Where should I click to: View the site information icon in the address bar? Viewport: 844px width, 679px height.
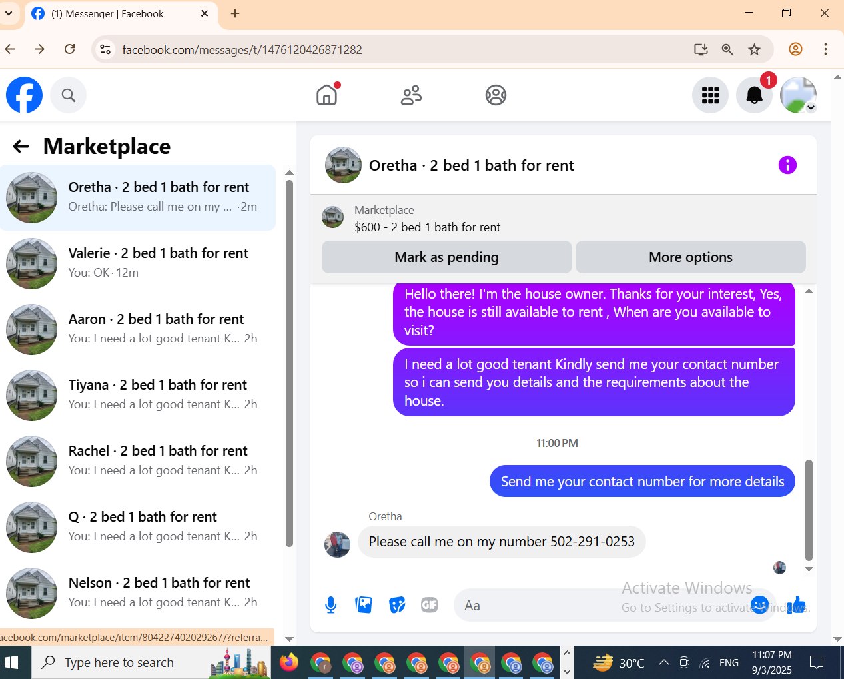point(105,49)
